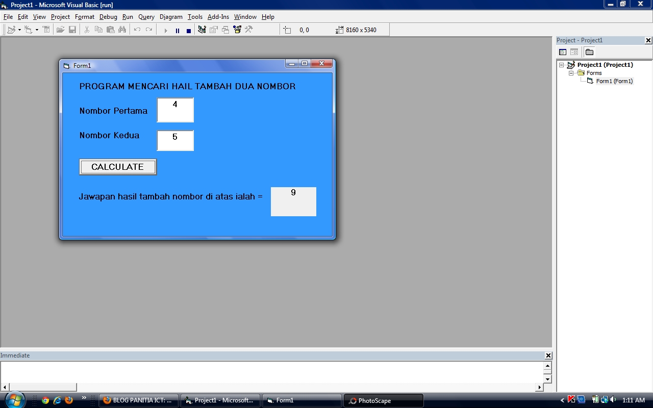The width and height of the screenshot is (653, 408).
Task: Open the Properties Window toolbar icon
Action: click(213, 30)
